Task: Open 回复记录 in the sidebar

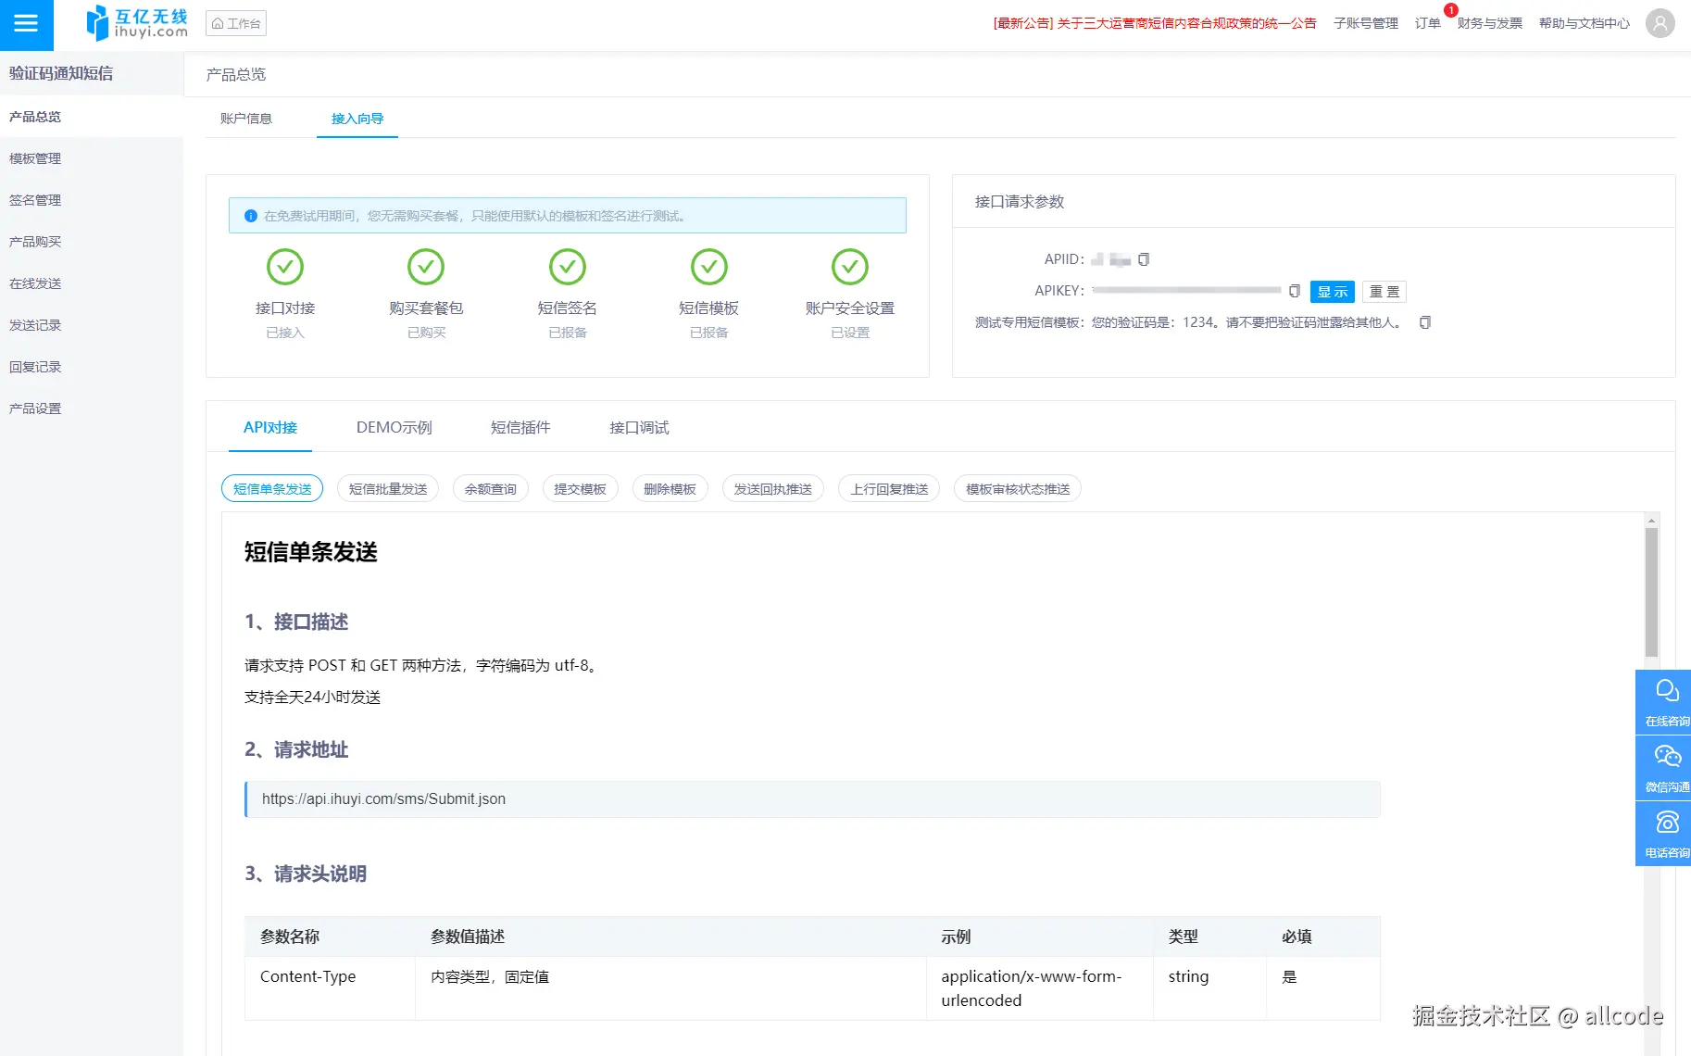Action: click(92, 367)
